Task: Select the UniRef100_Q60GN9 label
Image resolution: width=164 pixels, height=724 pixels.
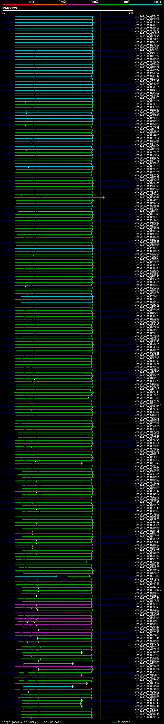Action: (x=147, y=607)
